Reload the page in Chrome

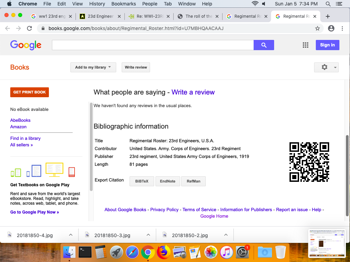click(29, 28)
